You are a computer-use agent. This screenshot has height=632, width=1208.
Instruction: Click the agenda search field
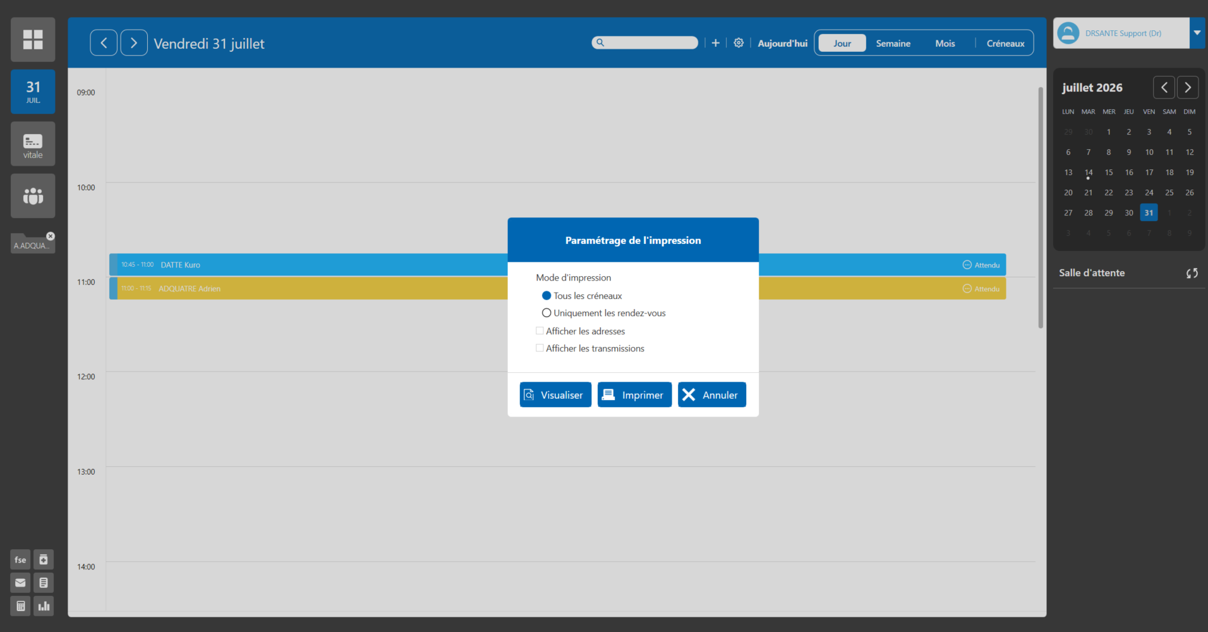(644, 42)
